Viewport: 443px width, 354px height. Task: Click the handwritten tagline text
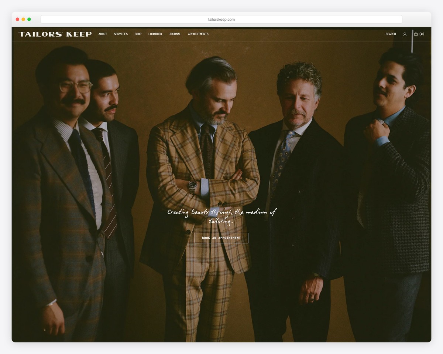point(221,216)
